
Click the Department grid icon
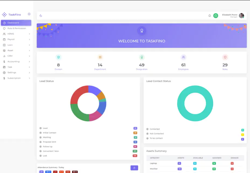(x=100, y=57)
